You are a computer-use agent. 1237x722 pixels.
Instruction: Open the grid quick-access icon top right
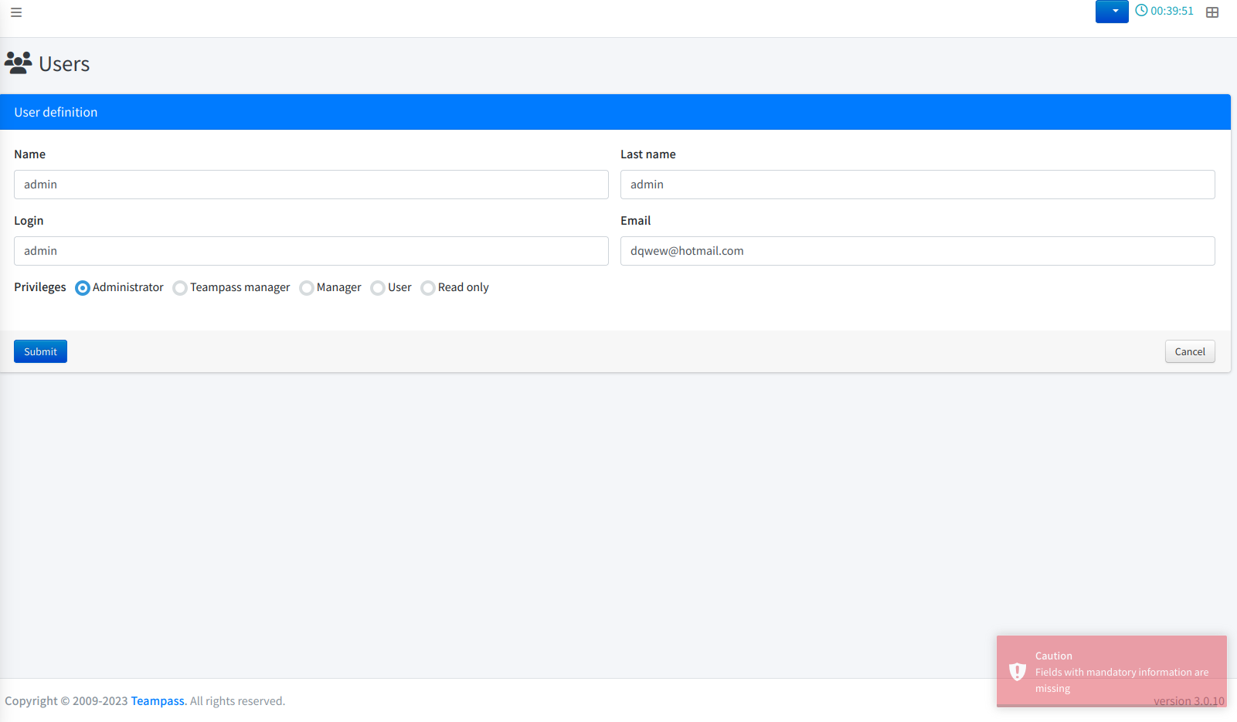1212,12
